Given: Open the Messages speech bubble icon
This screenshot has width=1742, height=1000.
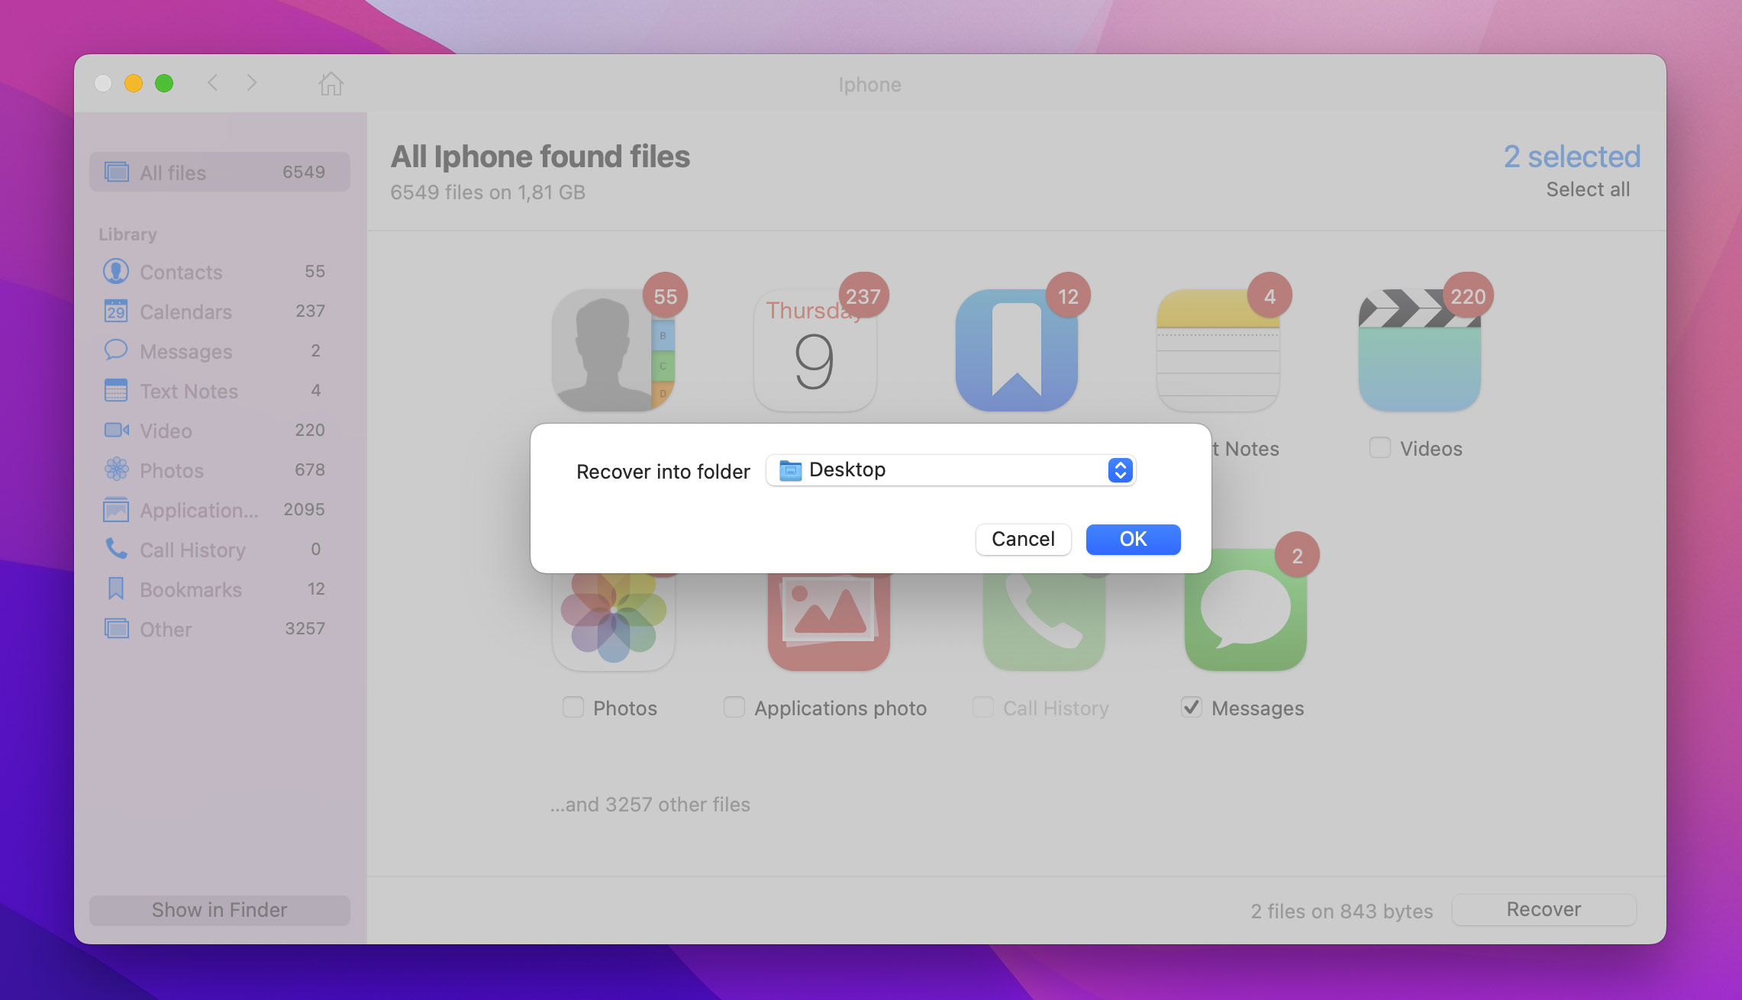Looking at the screenshot, I should (x=1245, y=611).
